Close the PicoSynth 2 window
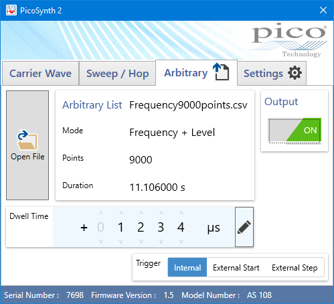Viewport: 334px width, 304px height. [323, 10]
